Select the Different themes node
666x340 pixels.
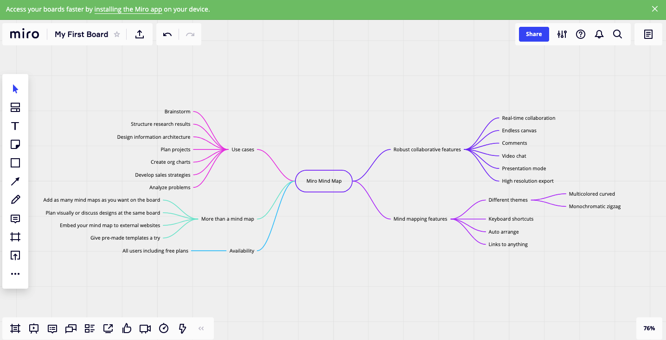pyautogui.click(x=508, y=200)
